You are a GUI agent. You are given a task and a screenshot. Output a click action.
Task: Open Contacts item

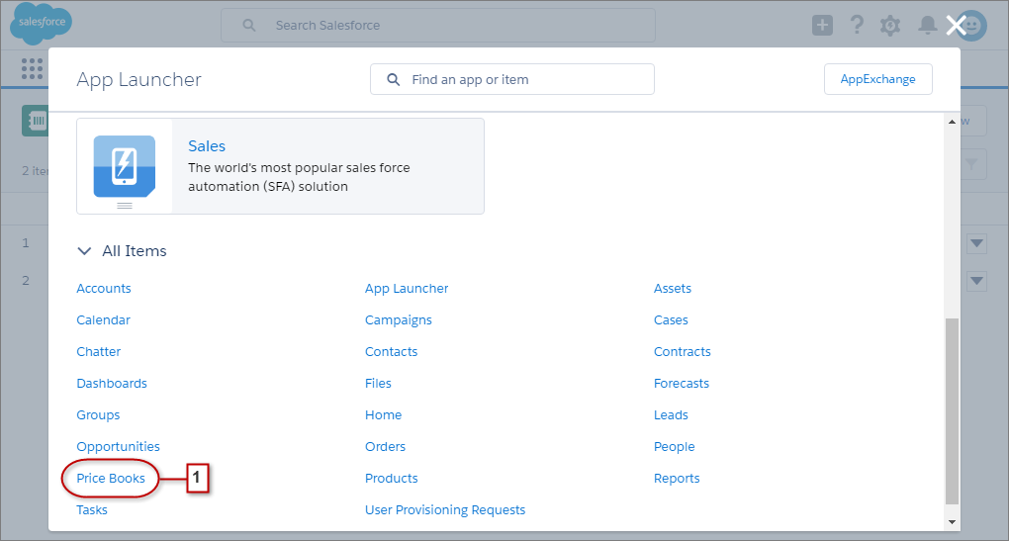click(x=392, y=351)
